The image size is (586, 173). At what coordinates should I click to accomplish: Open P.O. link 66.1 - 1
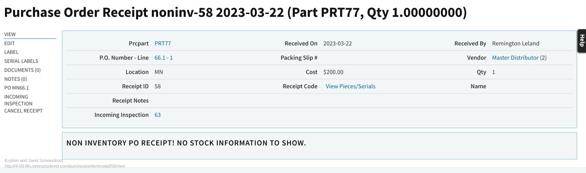[x=164, y=58]
